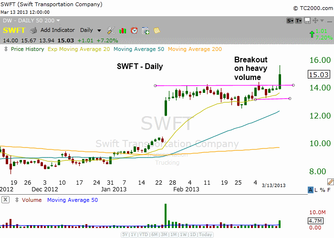Click the pencil drawing tool icon
Viewport: 334px width, 238px height.
[x=330, y=182]
